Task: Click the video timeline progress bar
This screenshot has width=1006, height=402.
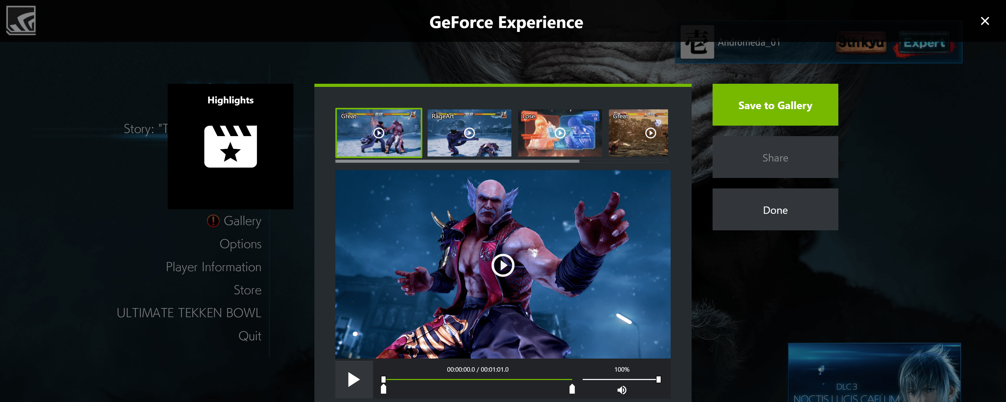Action: 478,379
